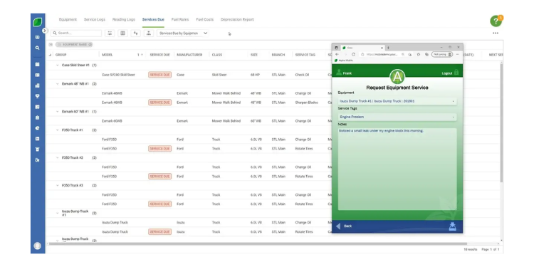Reload the page in popup browser window

click(353, 55)
